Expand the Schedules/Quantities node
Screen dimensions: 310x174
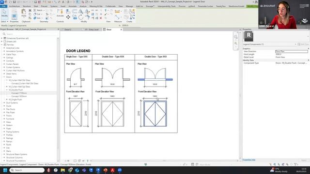(x=2, y=38)
